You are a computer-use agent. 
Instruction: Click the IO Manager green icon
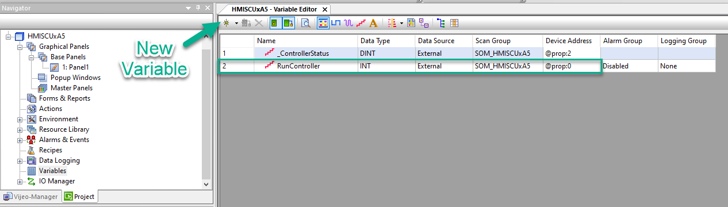[x=32, y=181]
